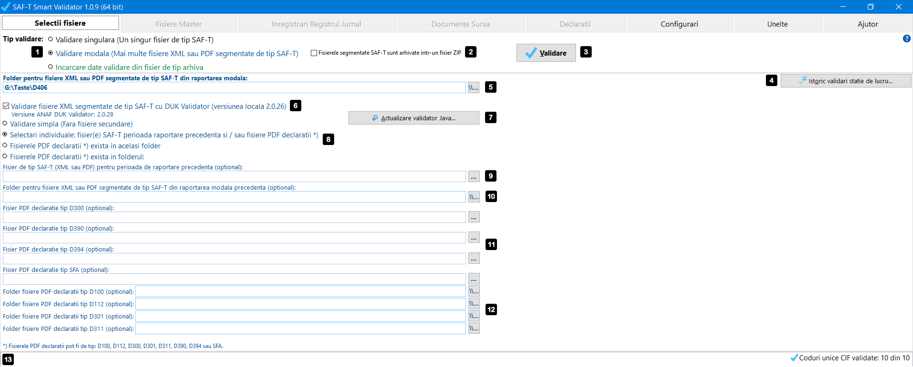Enable SAF-T files archived in ZIP checkbox
The image size is (913, 367).
click(x=314, y=53)
